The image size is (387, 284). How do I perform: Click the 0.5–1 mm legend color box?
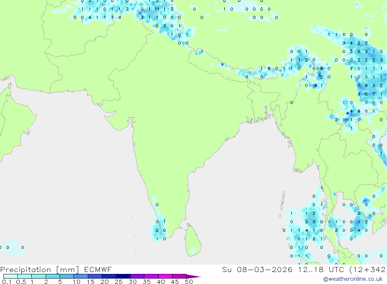tap(24, 276)
